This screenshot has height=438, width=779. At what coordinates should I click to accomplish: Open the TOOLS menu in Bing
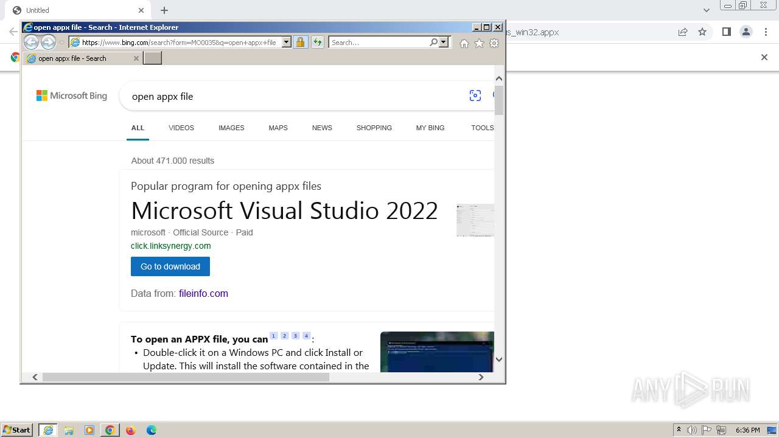482,128
